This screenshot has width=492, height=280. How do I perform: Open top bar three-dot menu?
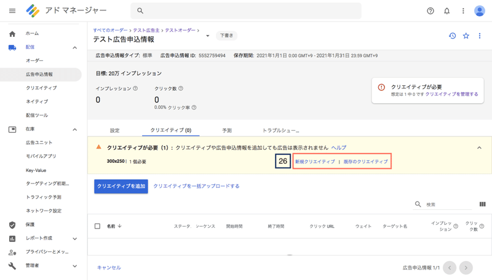point(463,11)
